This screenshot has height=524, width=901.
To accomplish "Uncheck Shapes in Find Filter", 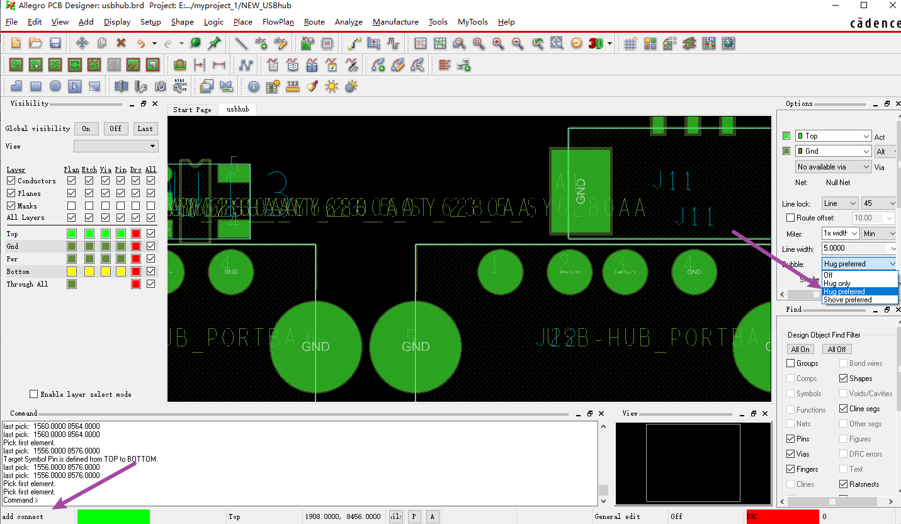I will pos(843,379).
